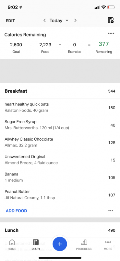The width and height of the screenshot is (120, 261).
Task: Tap the blue plus add button
Action: click(x=60, y=244)
